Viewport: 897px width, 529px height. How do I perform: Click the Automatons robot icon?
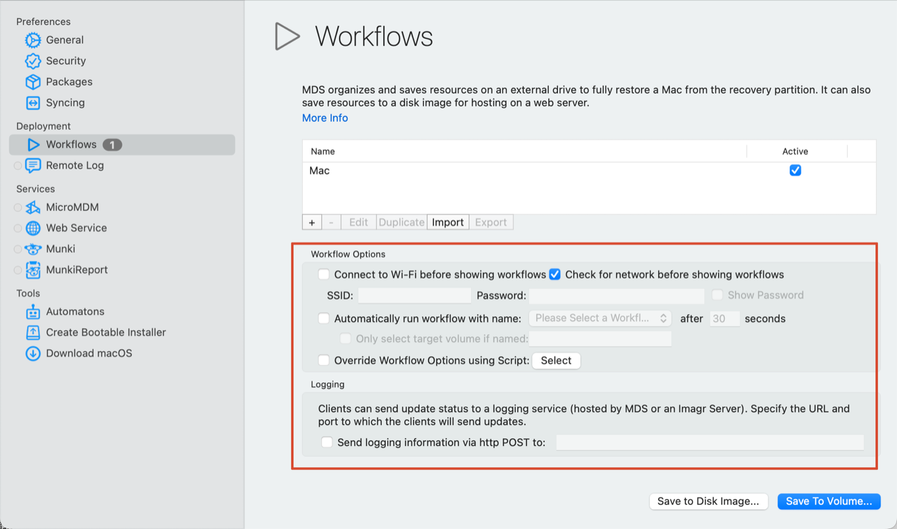[33, 312]
